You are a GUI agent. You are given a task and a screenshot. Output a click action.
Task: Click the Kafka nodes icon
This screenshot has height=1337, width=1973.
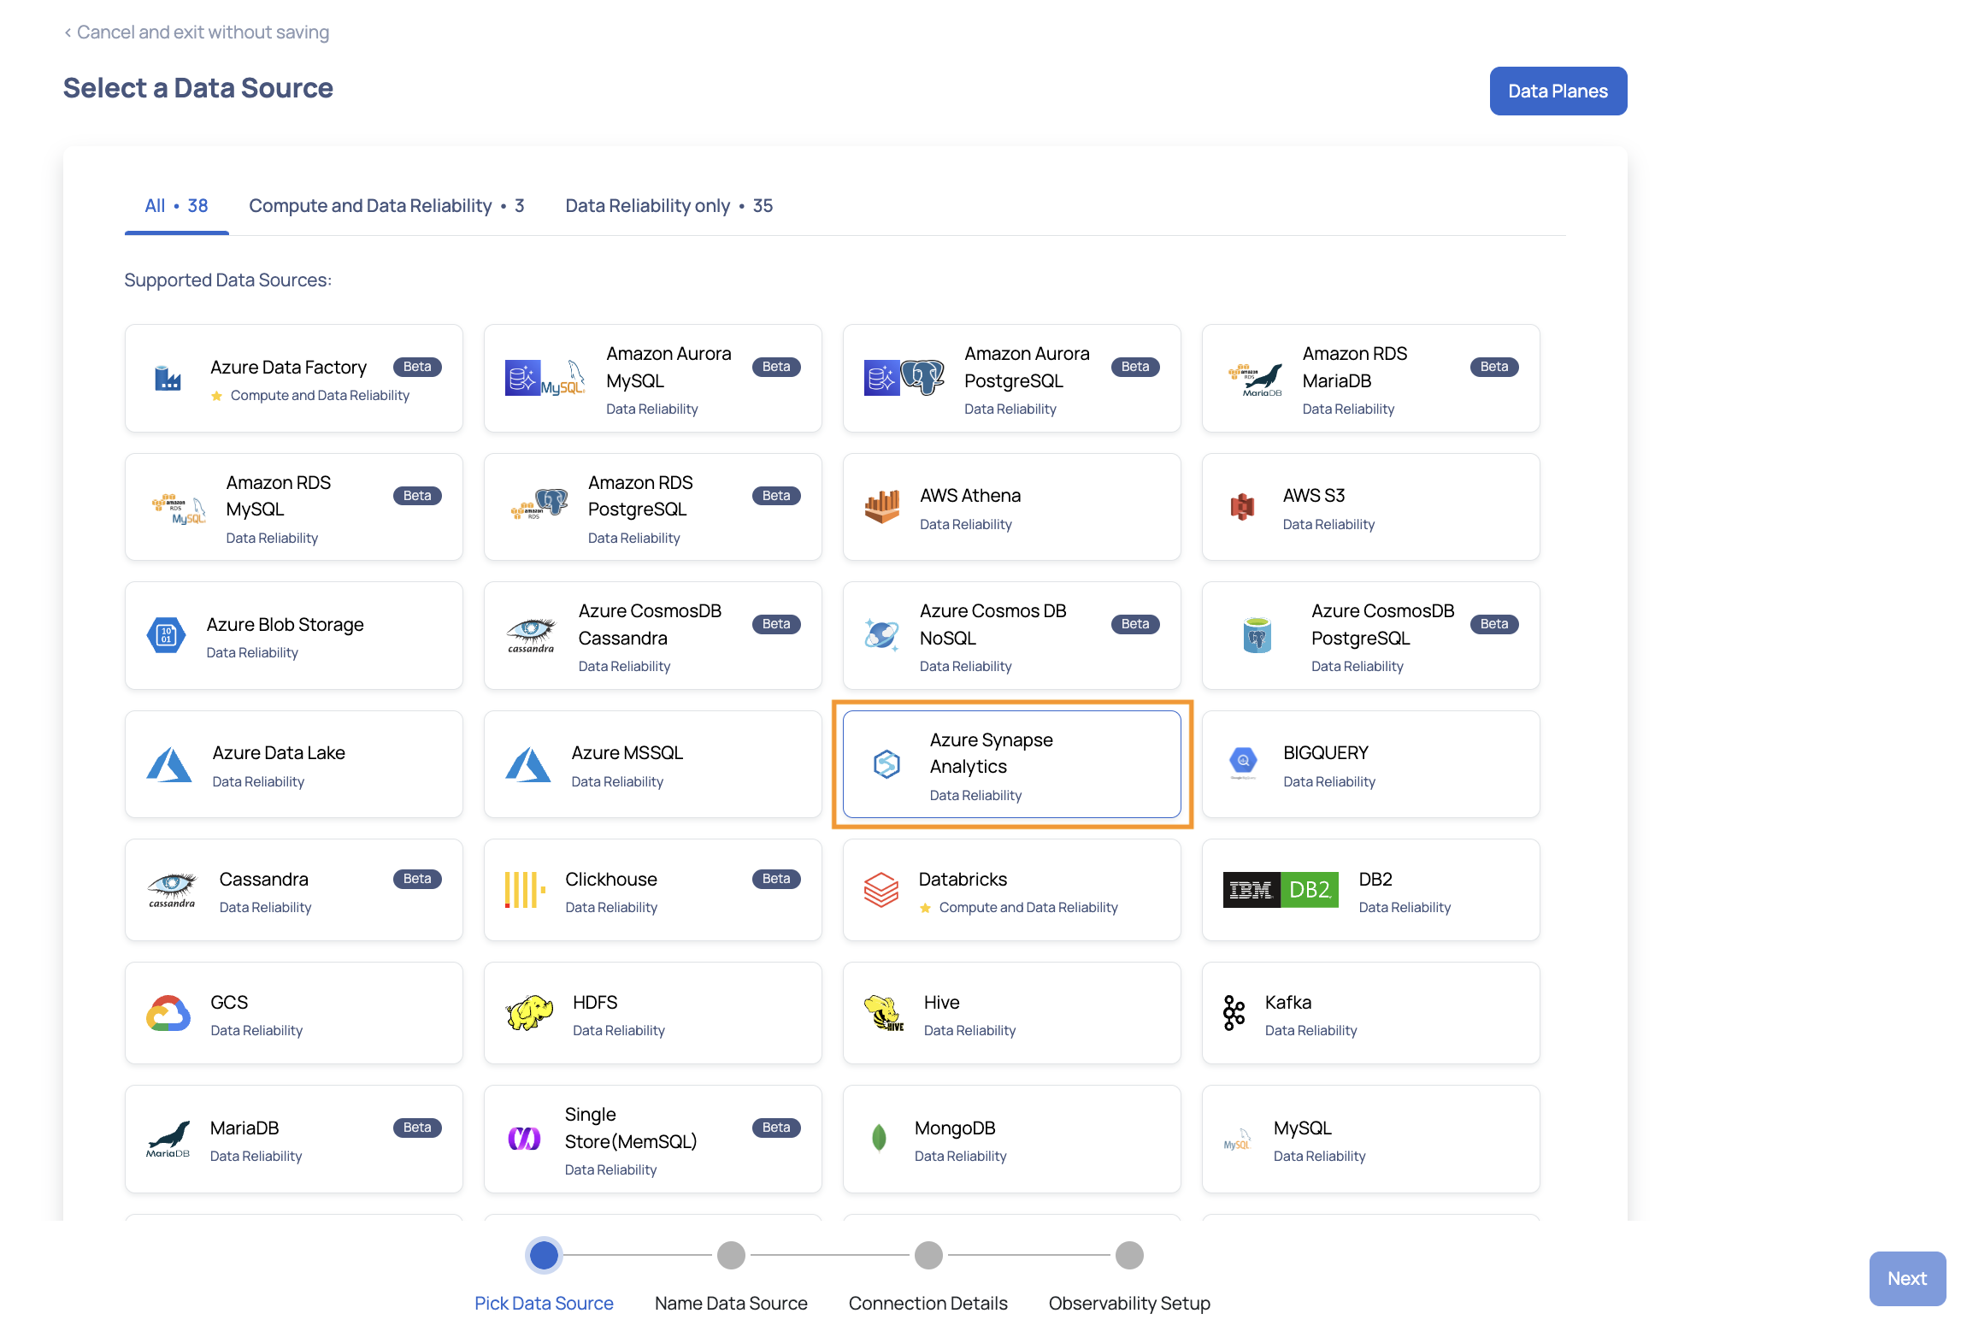click(1234, 1013)
